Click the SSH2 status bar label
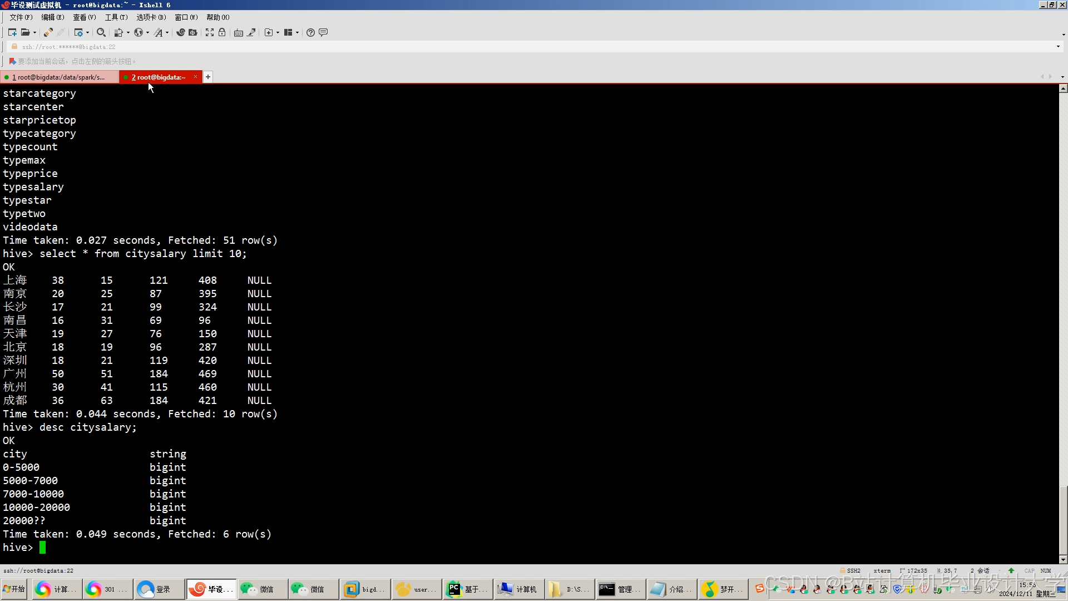Screen dimensions: 1068x601 coord(854,570)
